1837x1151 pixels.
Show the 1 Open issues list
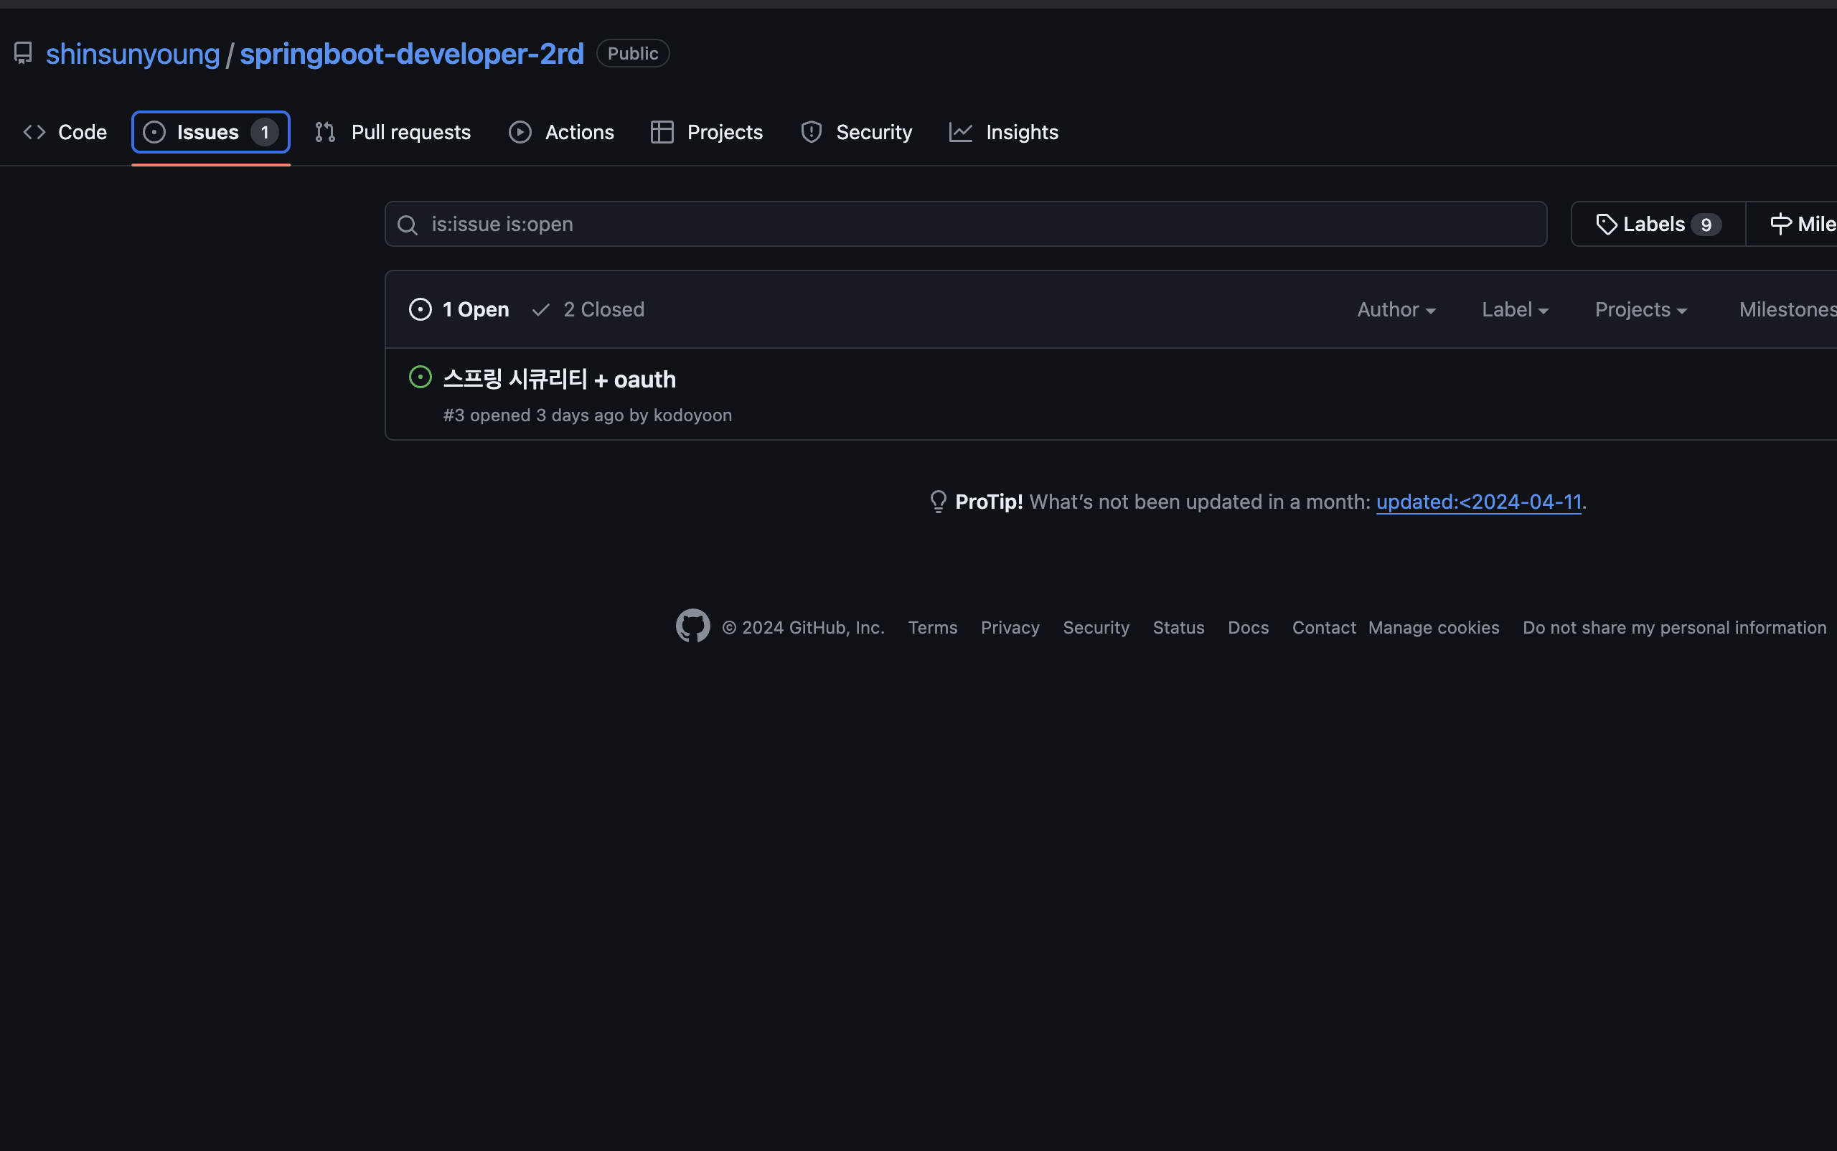pos(459,309)
